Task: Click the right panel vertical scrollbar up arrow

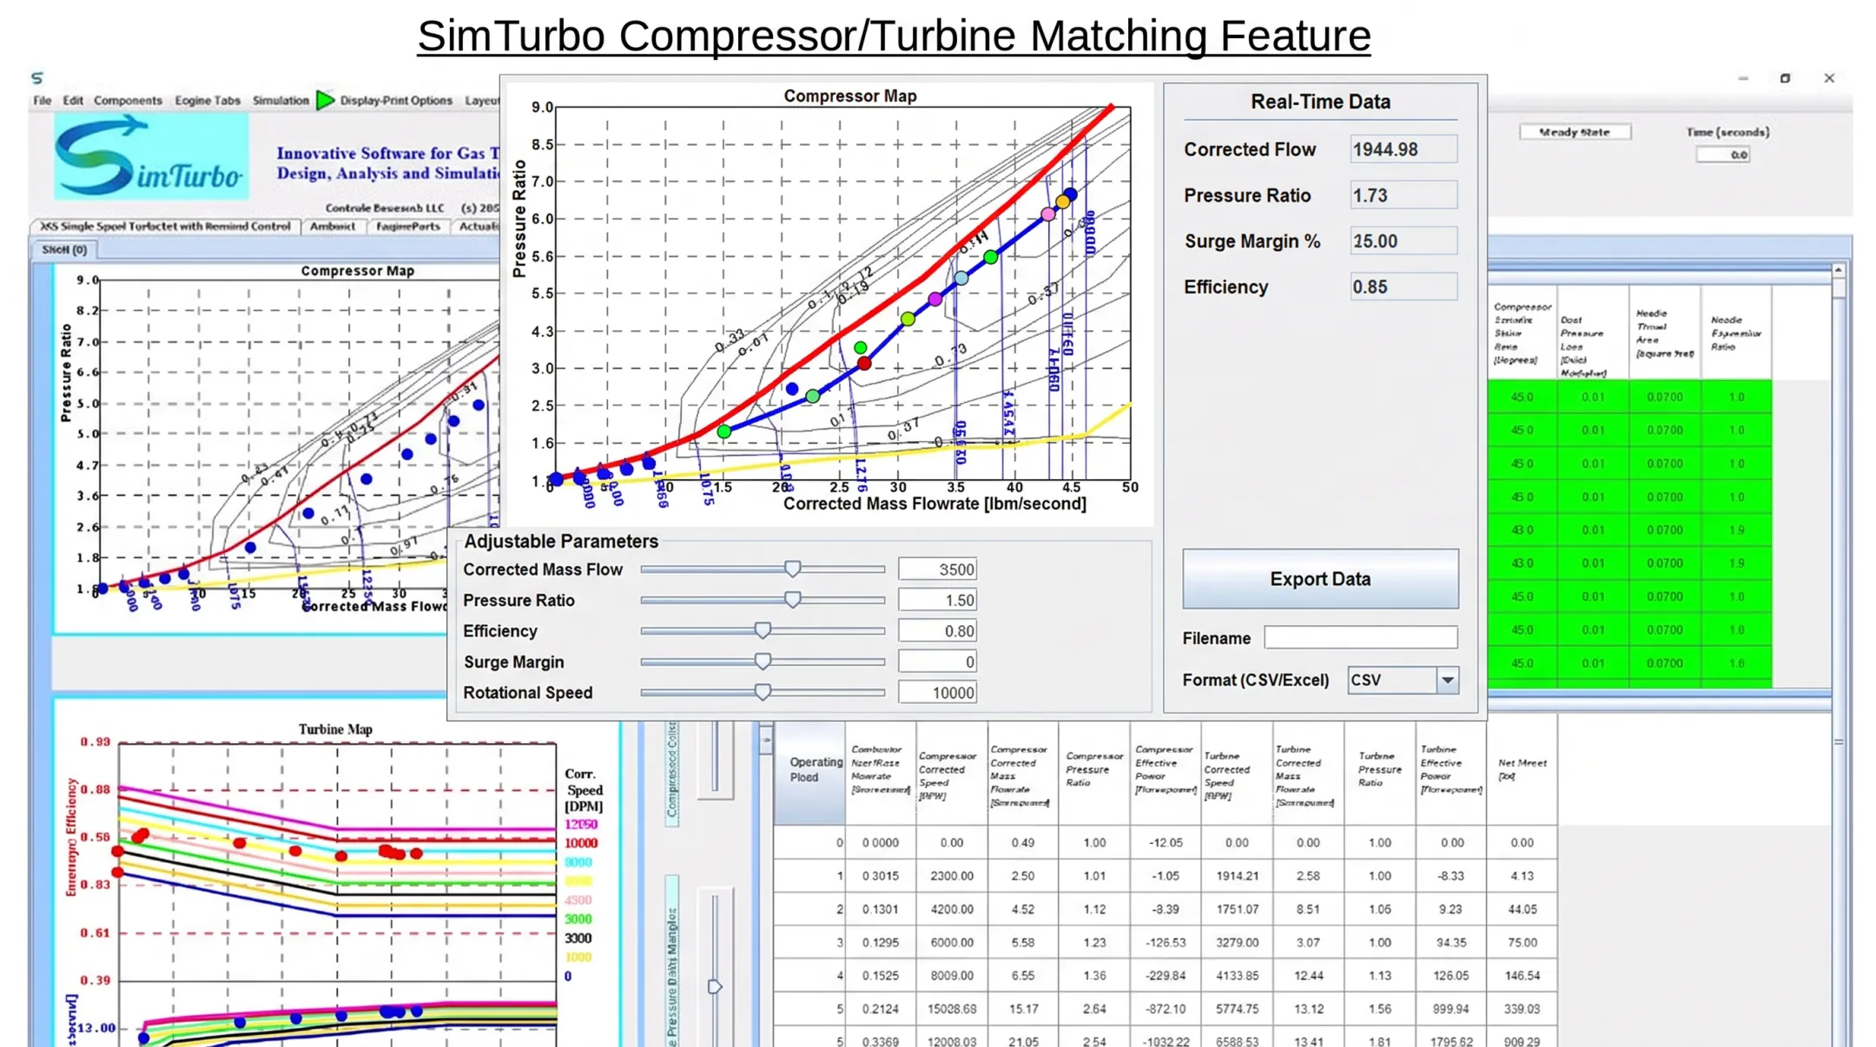Action: pyautogui.click(x=1839, y=271)
